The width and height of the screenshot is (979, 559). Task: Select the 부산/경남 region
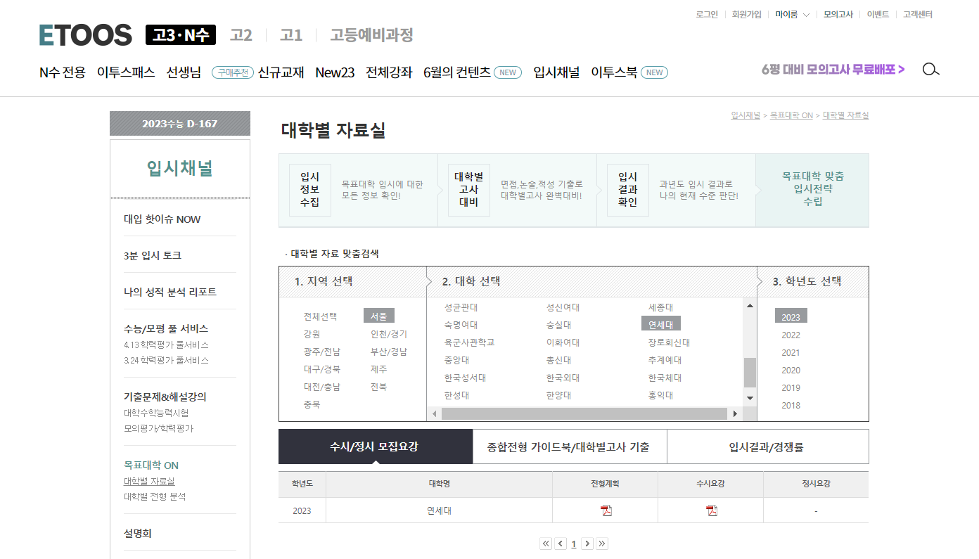(x=389, y=352)
